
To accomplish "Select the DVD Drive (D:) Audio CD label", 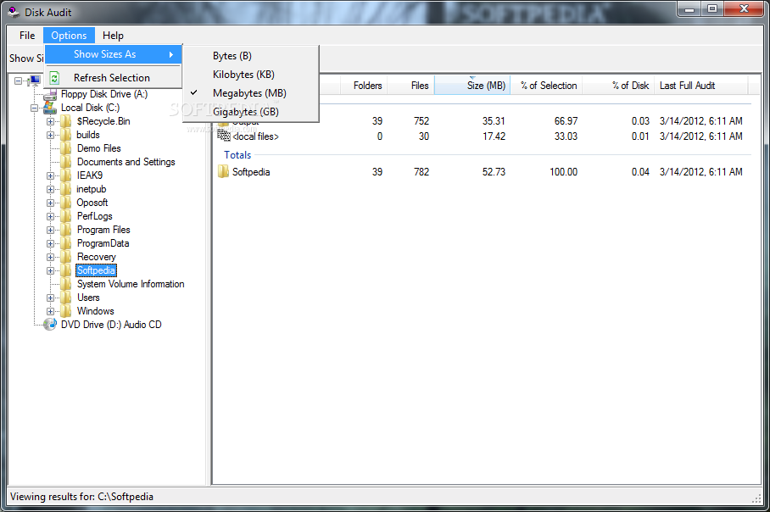I will [x=111, y=325].
